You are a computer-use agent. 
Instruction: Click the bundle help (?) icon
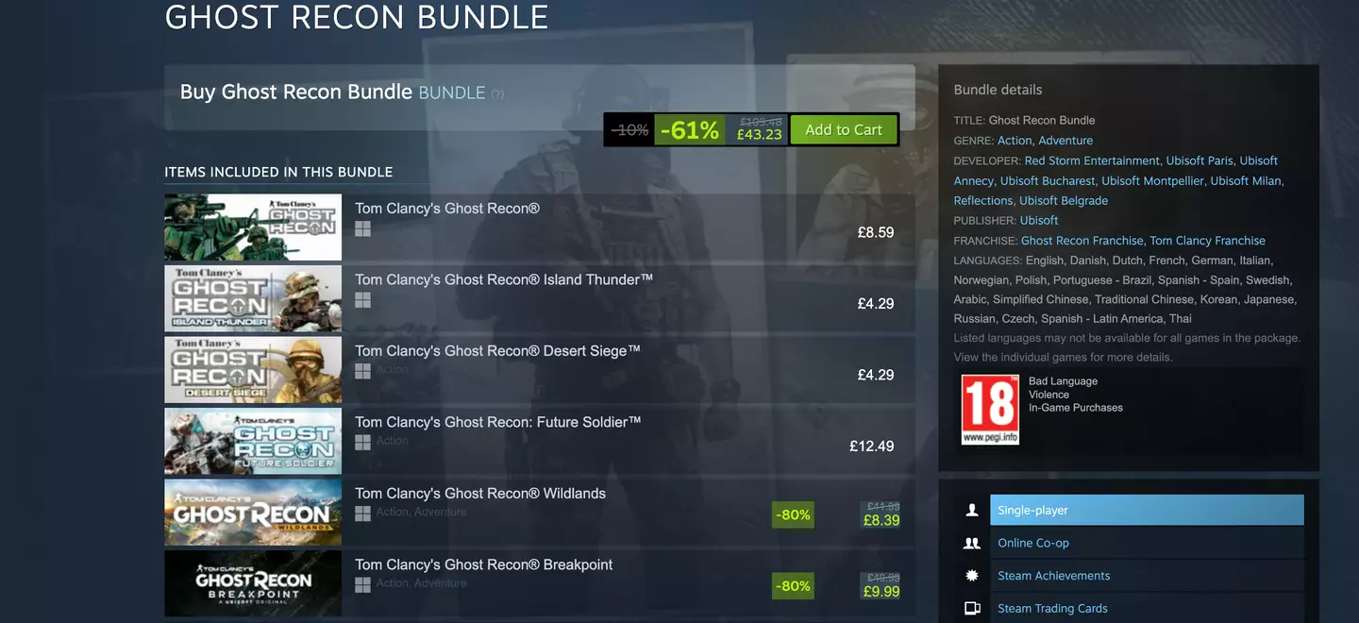tap(497, 93)
